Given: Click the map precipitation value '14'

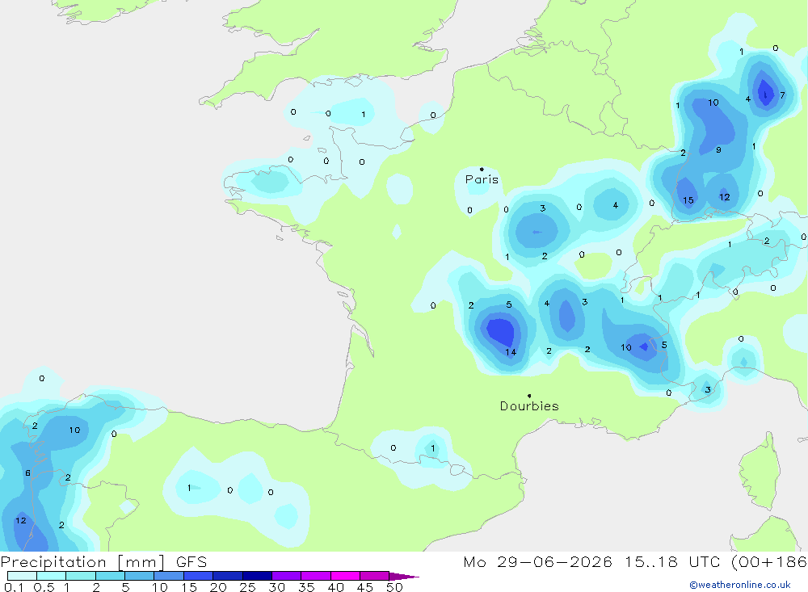Looking at the screenshot, I should pos(511,352).
